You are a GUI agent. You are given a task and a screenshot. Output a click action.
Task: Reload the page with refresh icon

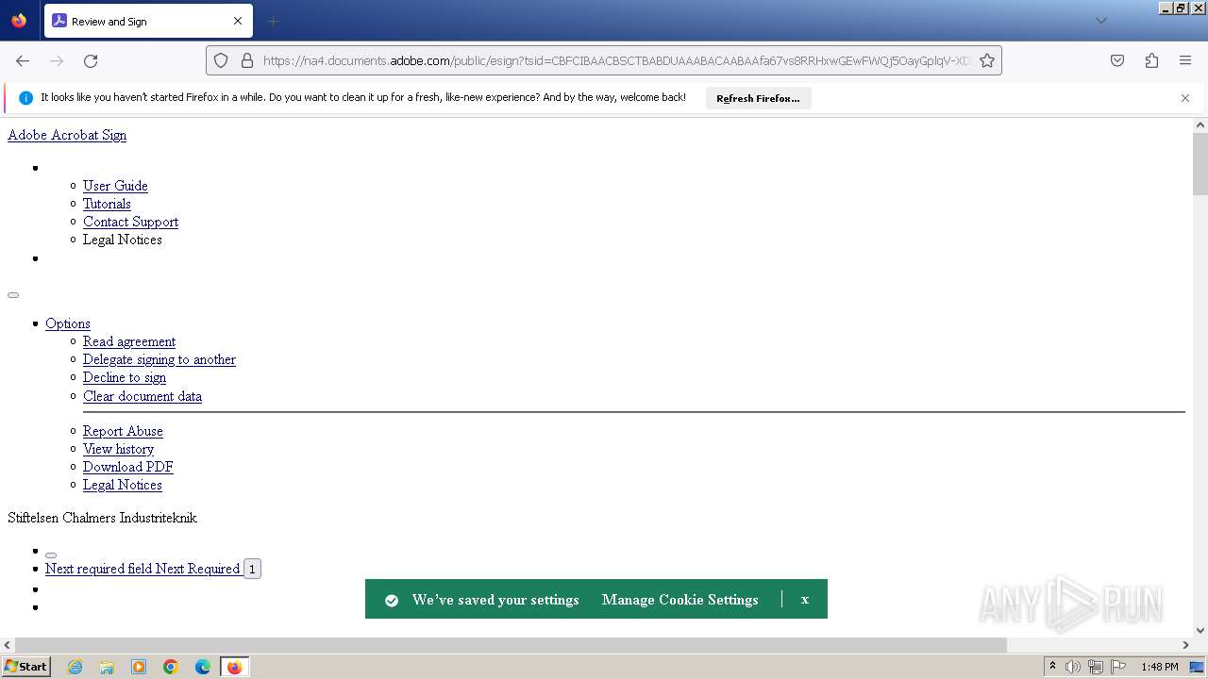pyautogui.click(x=91, y=60)
